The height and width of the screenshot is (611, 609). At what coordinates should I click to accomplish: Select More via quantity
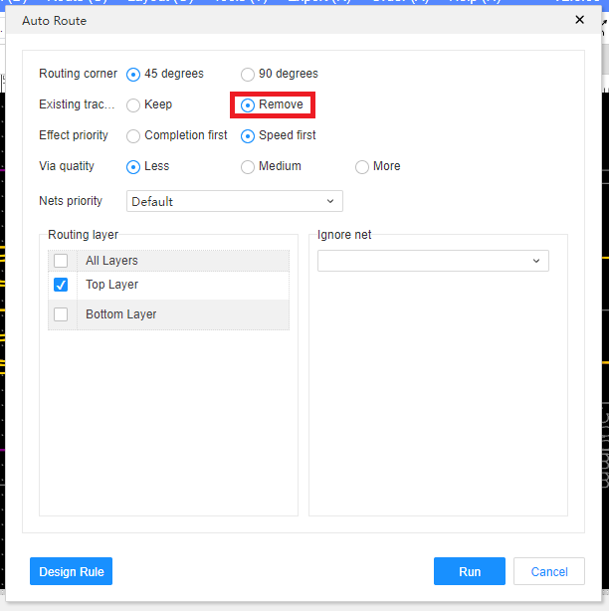point(362,166)
